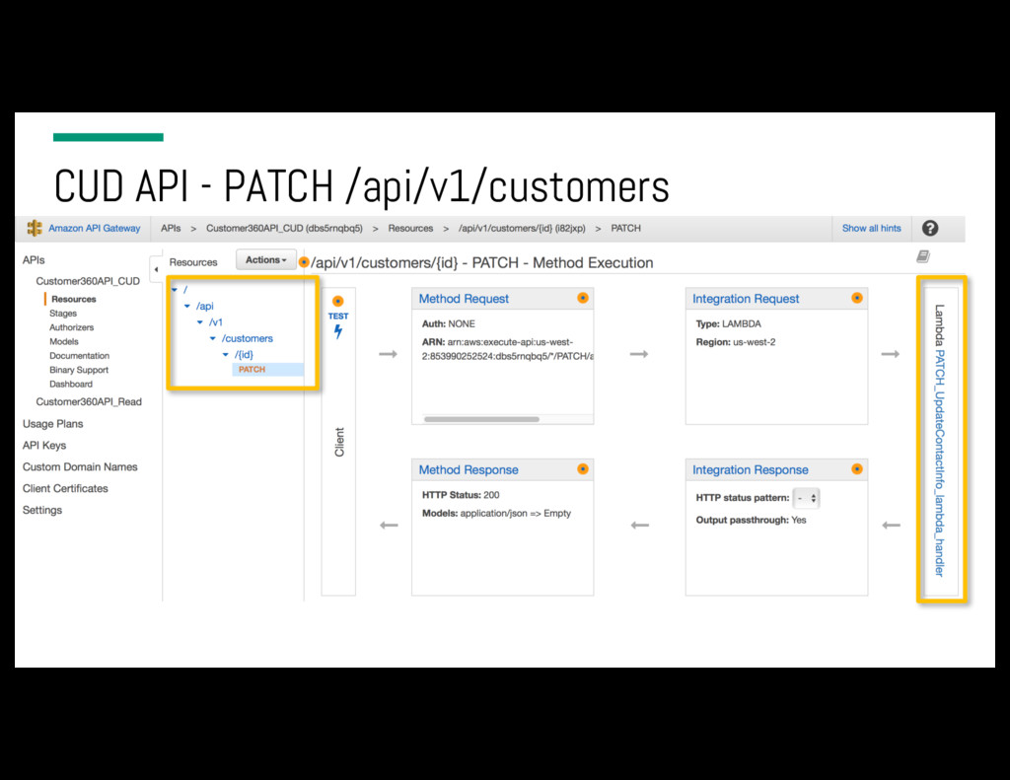
Task: Click 'HTTP Status: 200' text
Action: click(x=461, y=495)
